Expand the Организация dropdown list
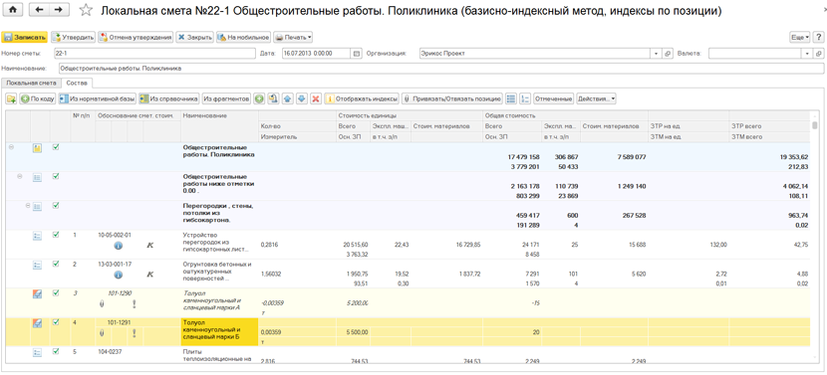Viewport: 827px width, 375px height. point(657,53)
